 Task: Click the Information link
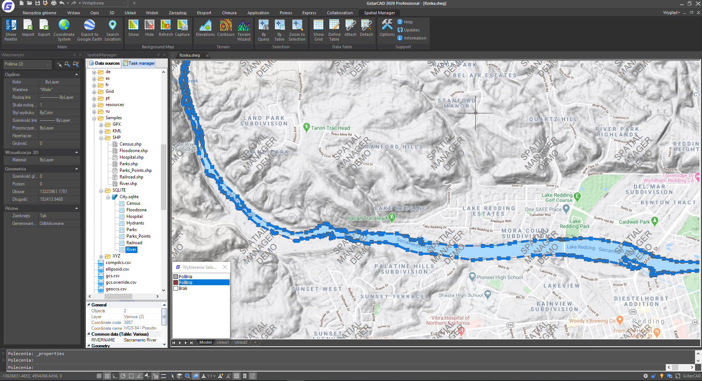click(x=412, y=38)
